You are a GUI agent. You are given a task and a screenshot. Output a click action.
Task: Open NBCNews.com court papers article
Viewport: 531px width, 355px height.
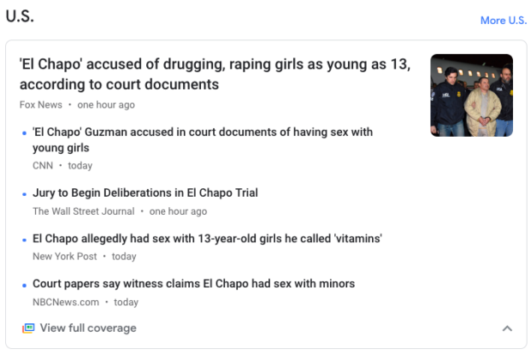[x=193, y=284]
